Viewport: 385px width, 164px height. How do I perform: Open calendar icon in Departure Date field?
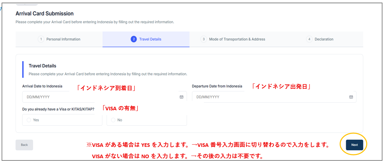pos(351,97)
